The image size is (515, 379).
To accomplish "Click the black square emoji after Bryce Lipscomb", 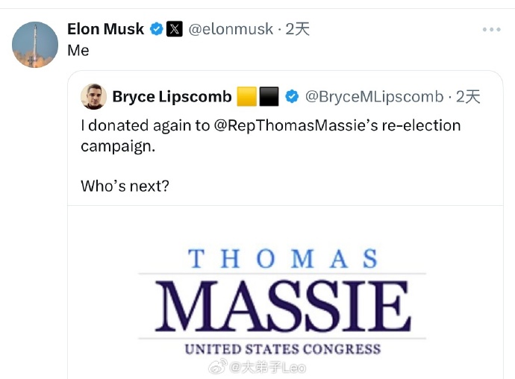I will (269, 96).
